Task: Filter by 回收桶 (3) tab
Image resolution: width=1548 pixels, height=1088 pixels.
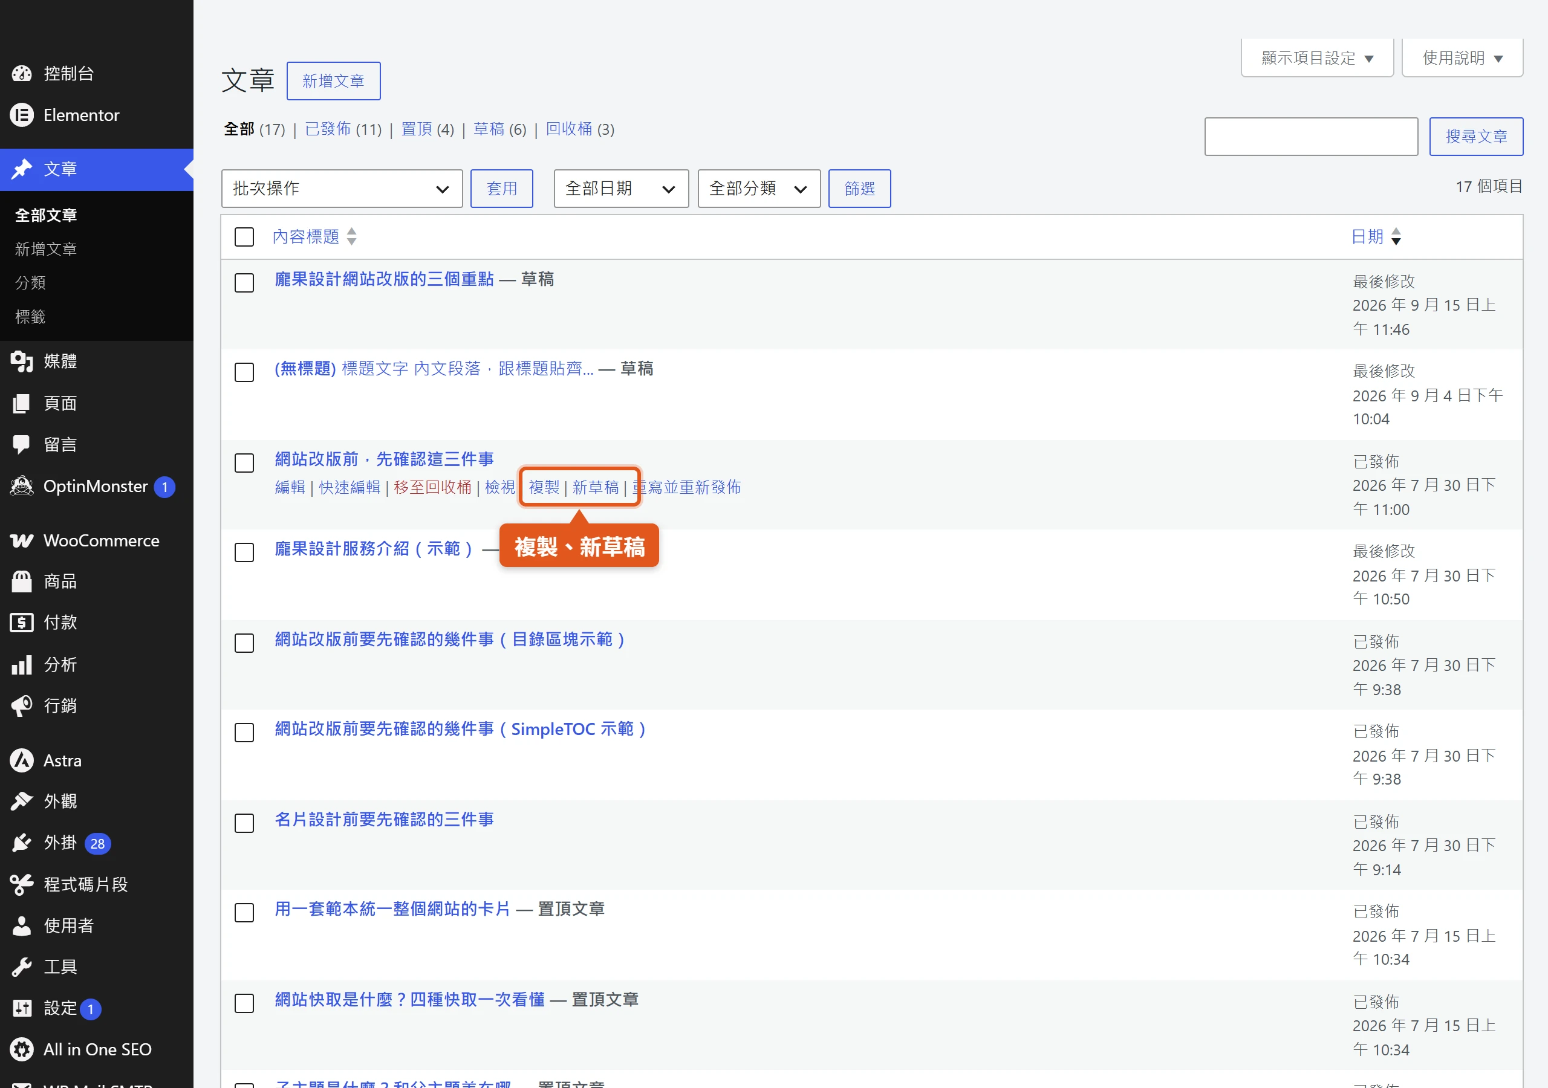Action: tap(580, 129)
